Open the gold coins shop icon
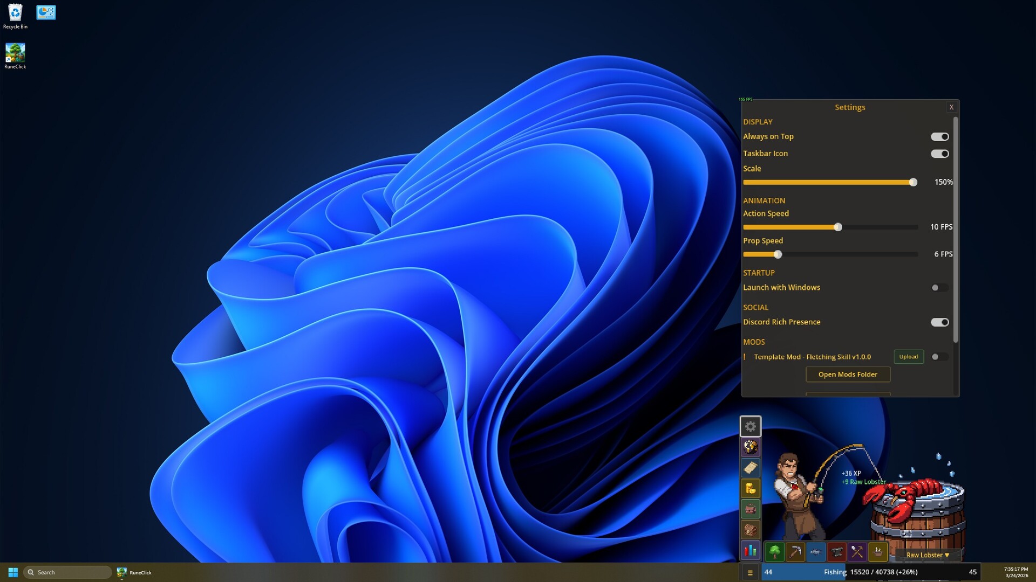Screen dimensions: 1036x582 coord(750,489)
